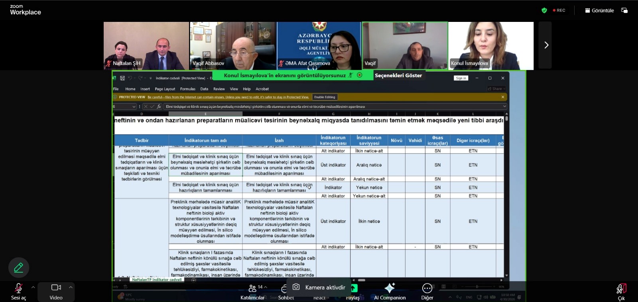This screenshot has width=638, height=302.
Task: Click the İzah header cell
Action: pos(279,140)
